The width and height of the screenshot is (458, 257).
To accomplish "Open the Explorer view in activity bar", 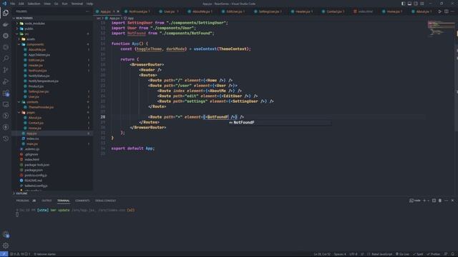I will tap(6, 13).
